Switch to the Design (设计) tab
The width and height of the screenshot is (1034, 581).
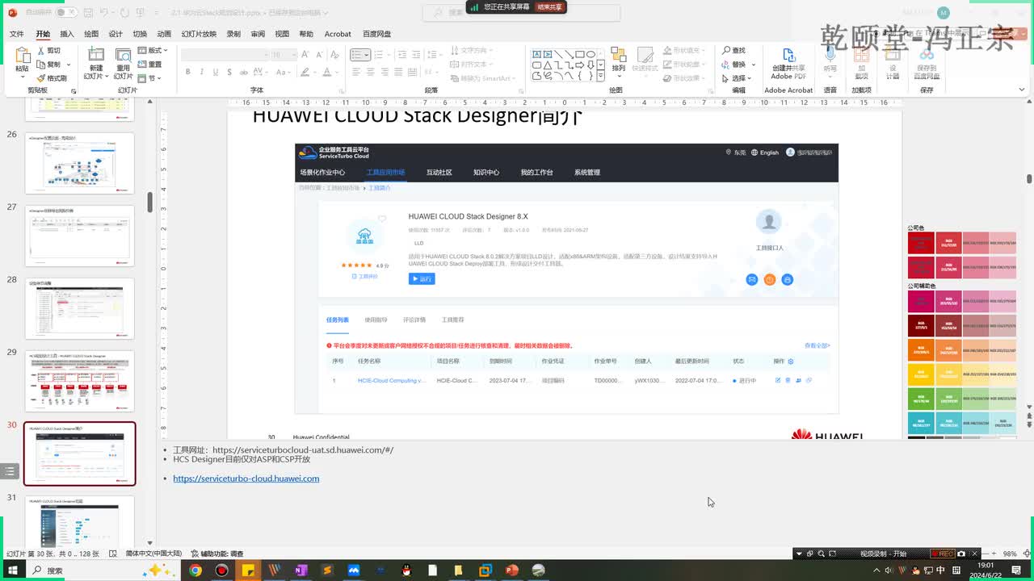(x=116, y=34)
